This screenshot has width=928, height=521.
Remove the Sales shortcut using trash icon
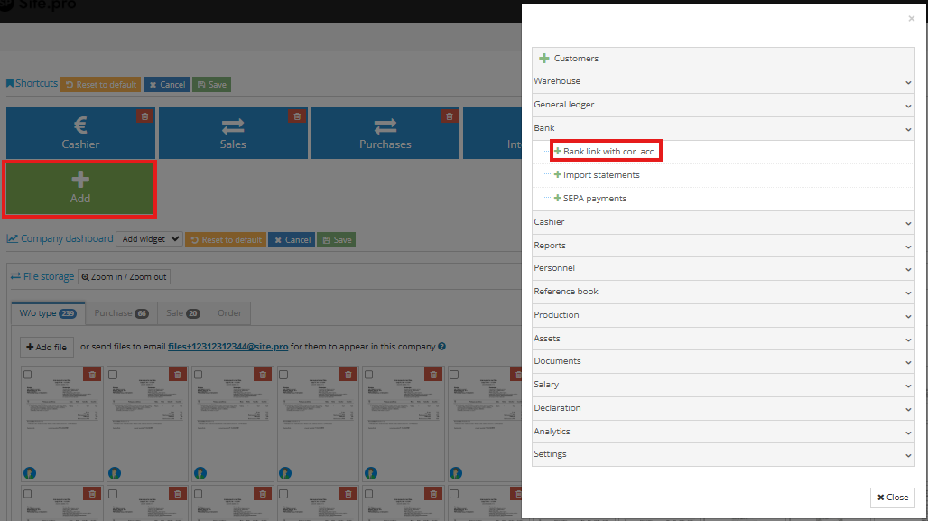[297, 116]
